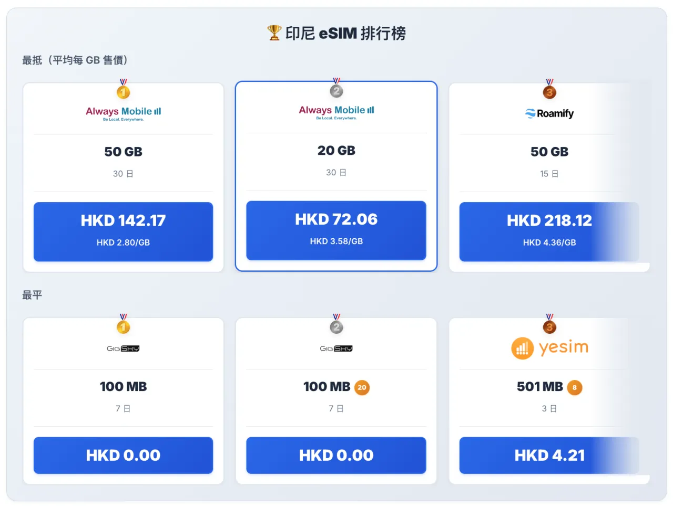Click the gold medal icon under 最抵
Image resolution: width=673 pixels, height=507 pixels.
pos(123,91)
